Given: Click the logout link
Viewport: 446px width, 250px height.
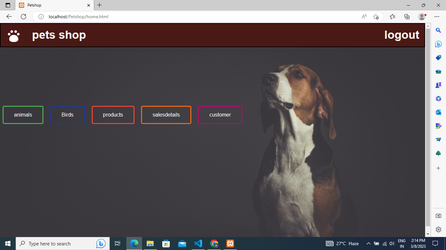Looking at the screenshot, I should click(402, 35).
